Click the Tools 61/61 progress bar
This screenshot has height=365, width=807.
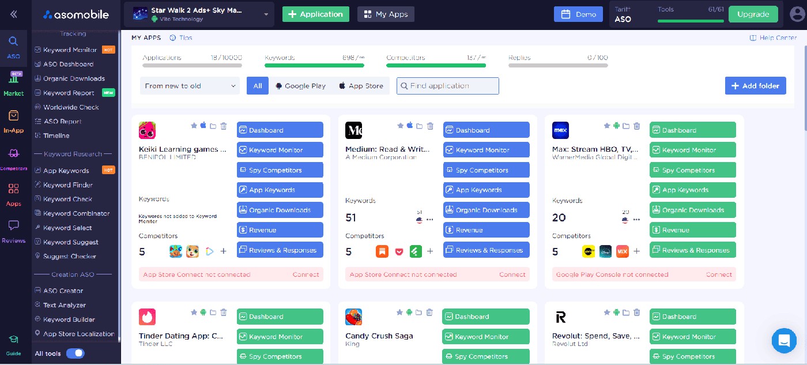691,21
